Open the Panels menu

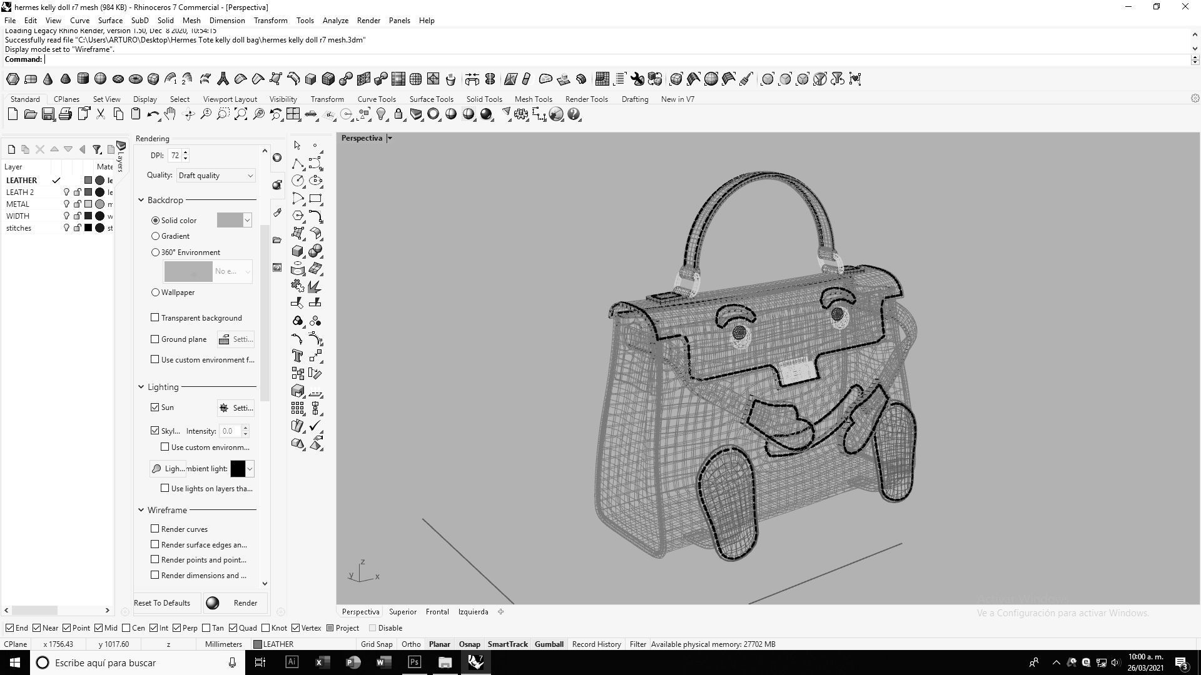point(399,21)
